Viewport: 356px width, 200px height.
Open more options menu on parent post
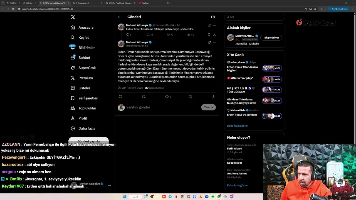[x=214, y=25]
